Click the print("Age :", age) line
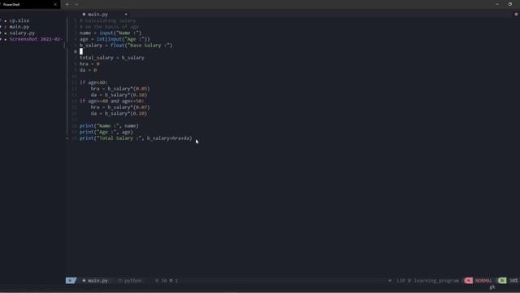The image size is (520, 293). (106, 132)
